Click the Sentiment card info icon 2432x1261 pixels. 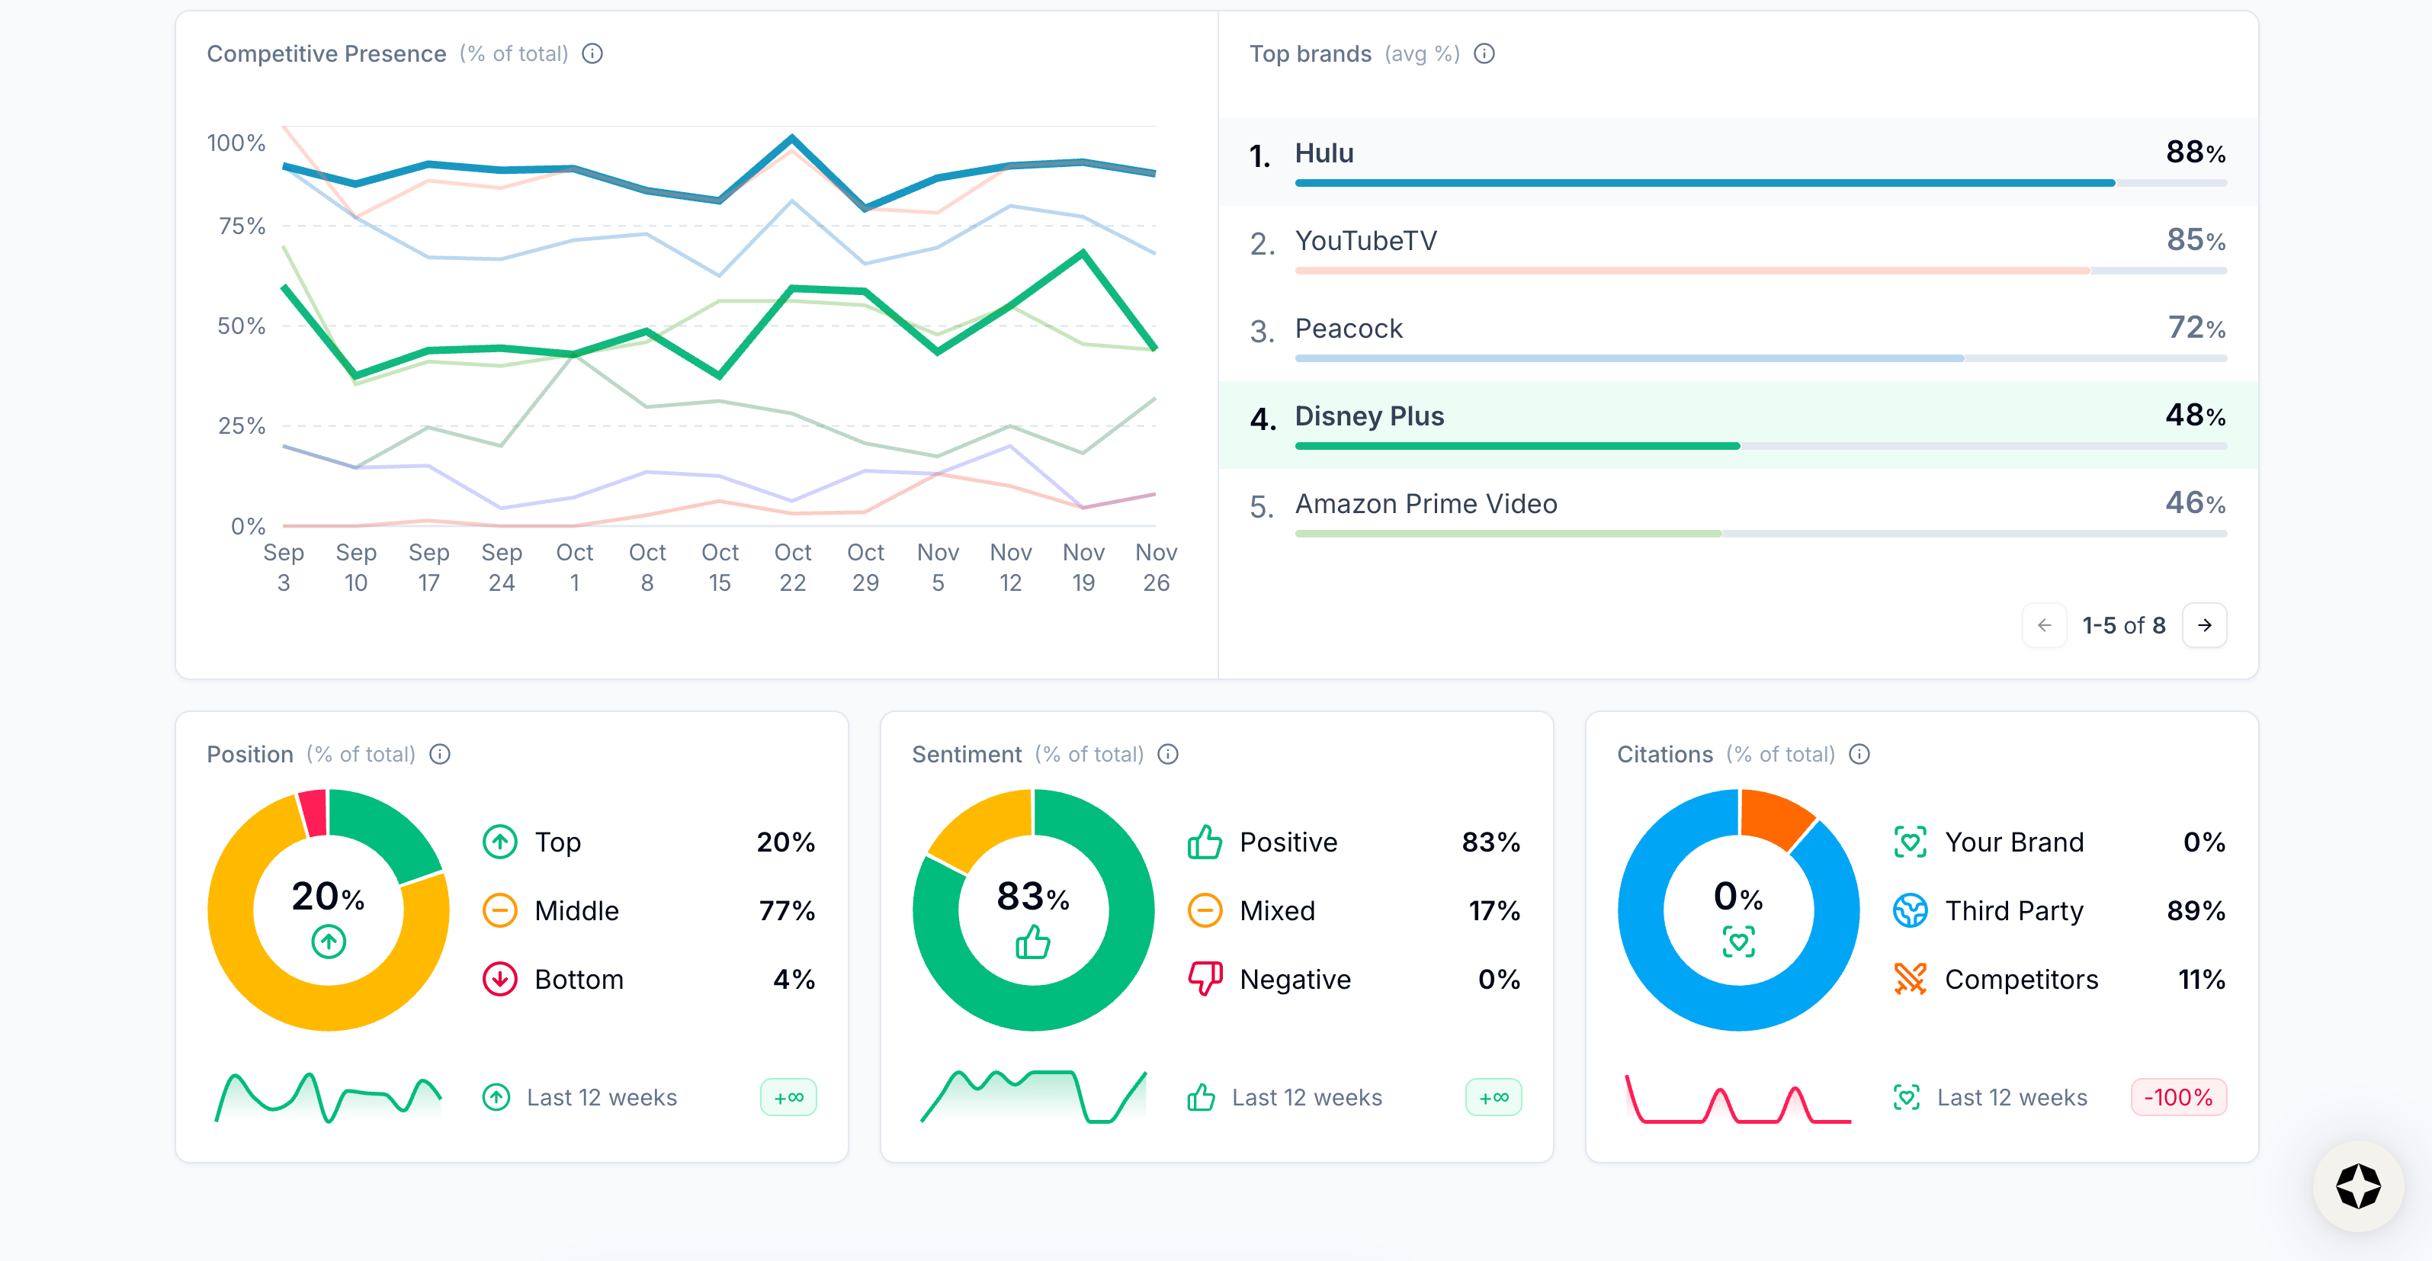[1168, 754]
